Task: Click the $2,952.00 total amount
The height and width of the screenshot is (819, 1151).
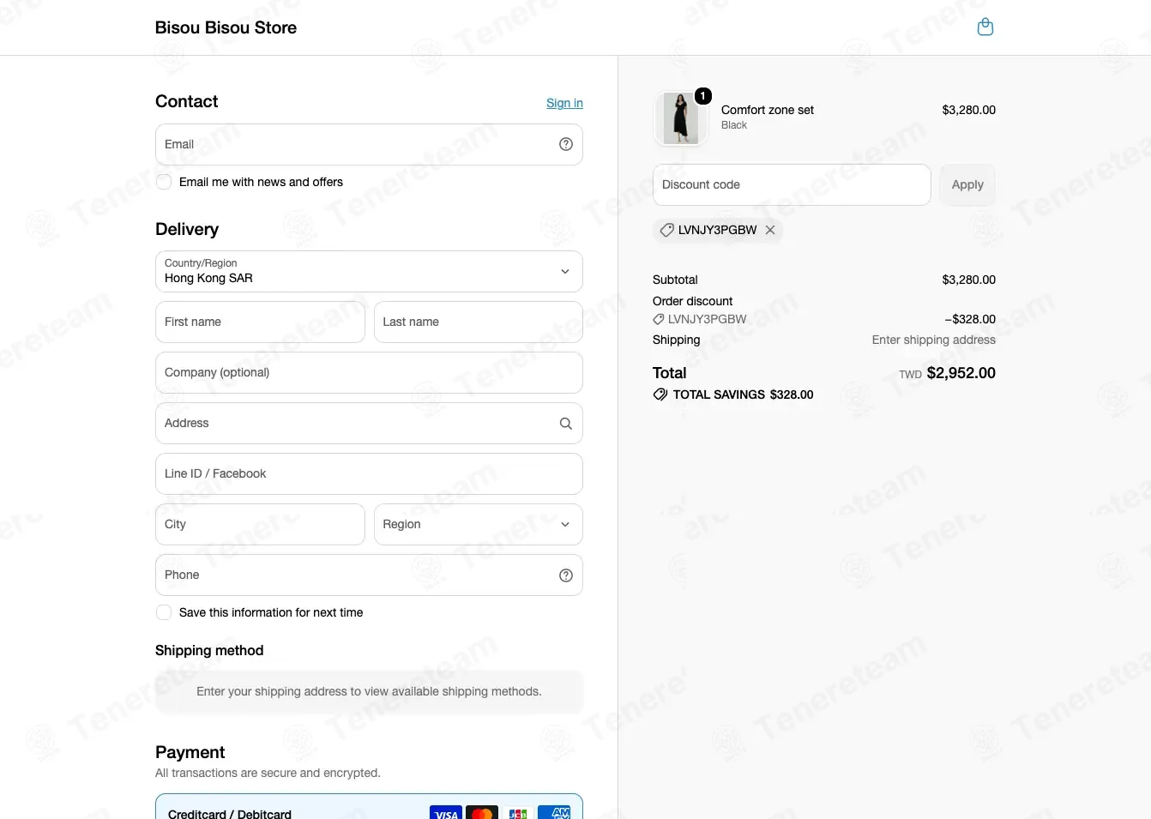Action: tap(961, 373)
